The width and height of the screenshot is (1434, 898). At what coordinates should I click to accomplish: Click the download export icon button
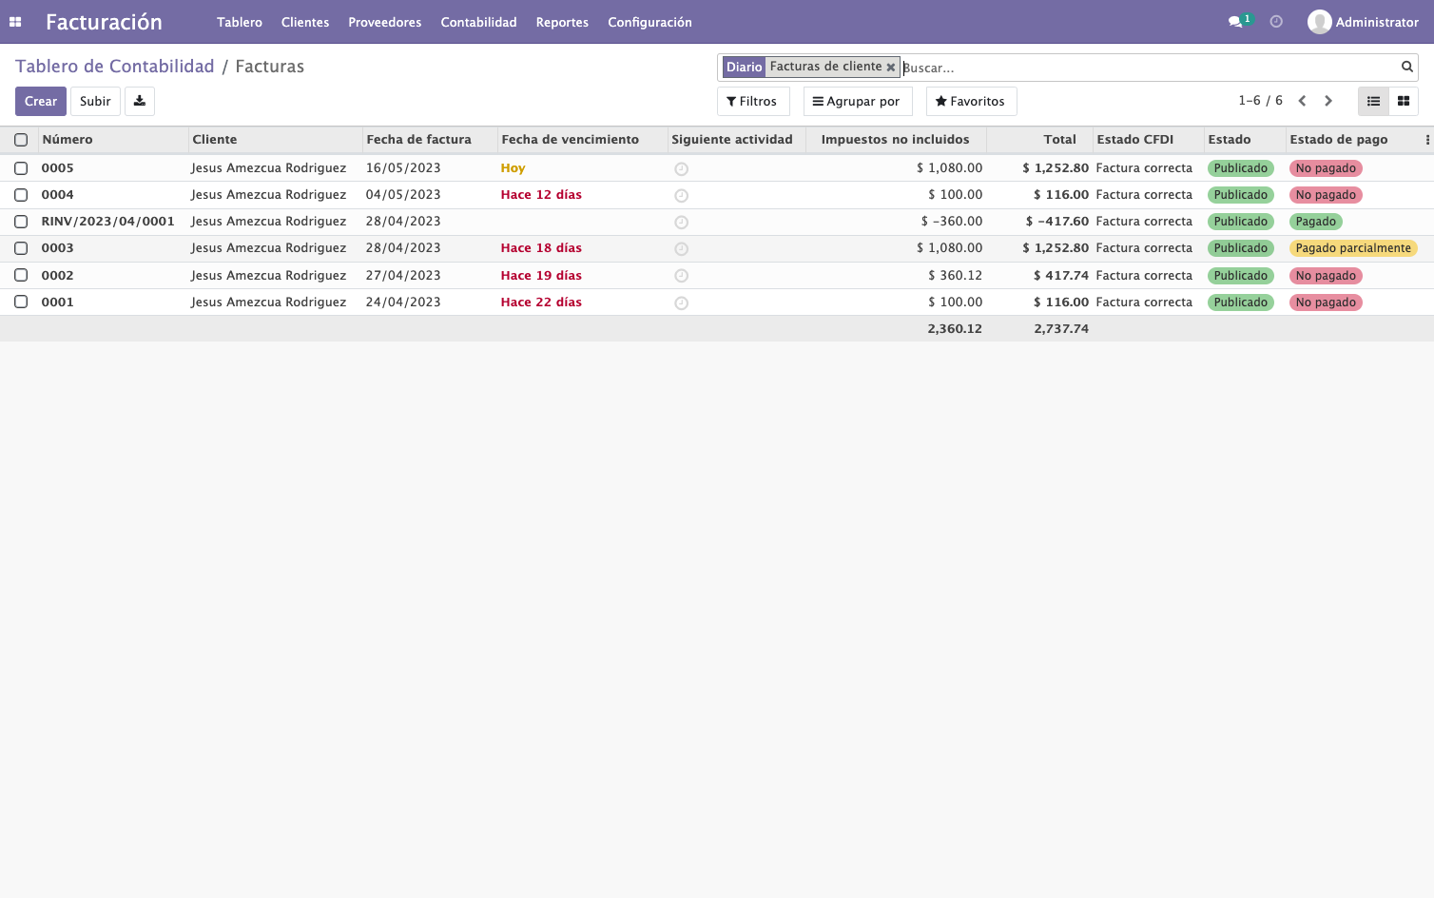click(x=140, y=101)
